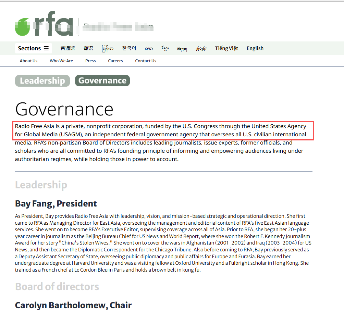Go to Who We Are
The width and height of the screenshot is (344, 312).
pos(61,61)
